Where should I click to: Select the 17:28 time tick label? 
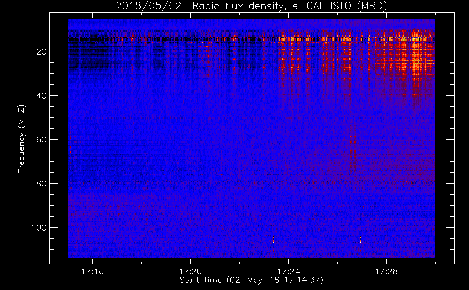coord(386,272)
